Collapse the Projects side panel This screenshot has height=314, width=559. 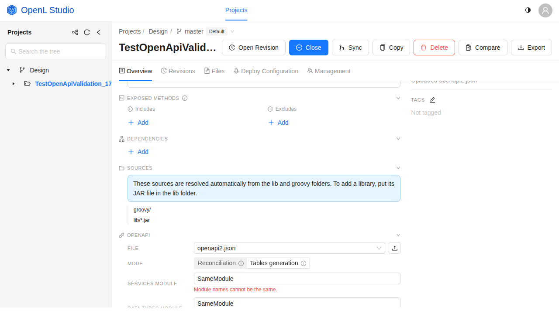click(x=99, y=32)
